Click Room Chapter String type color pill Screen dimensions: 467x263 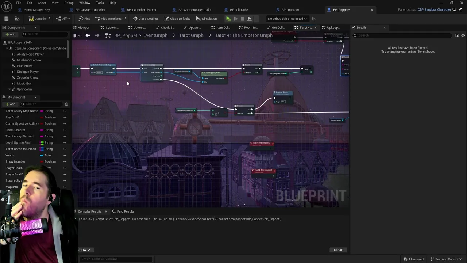point(42,130)
